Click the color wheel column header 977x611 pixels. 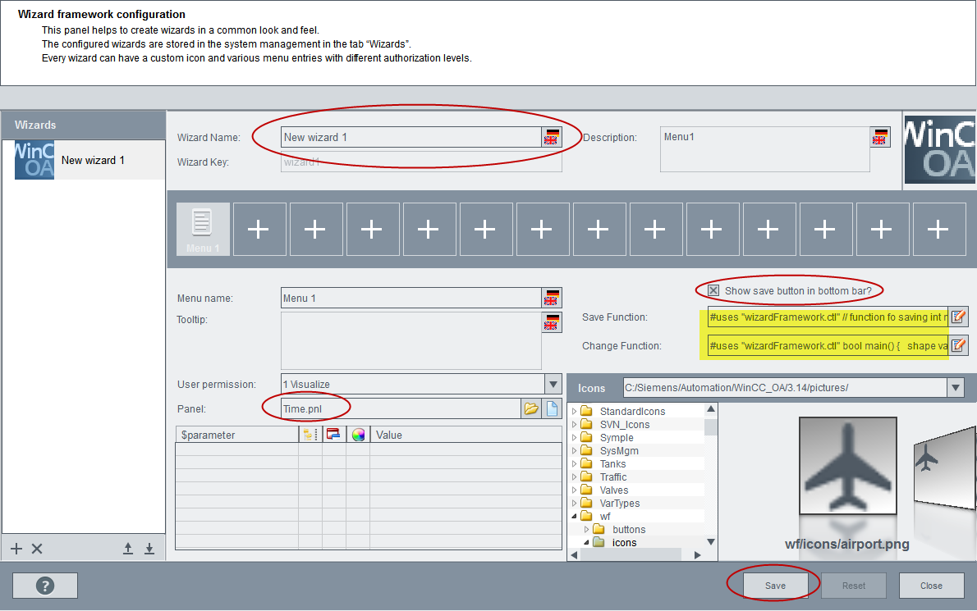pyautogui.click(x=358, y=435)
